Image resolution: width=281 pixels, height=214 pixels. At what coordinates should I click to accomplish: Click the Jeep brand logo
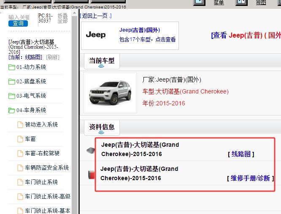tap(96, 35)
